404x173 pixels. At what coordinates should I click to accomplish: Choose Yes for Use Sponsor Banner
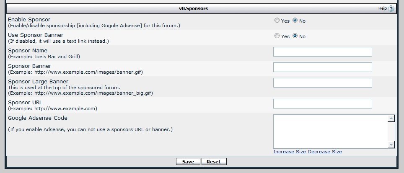[277, 36]
